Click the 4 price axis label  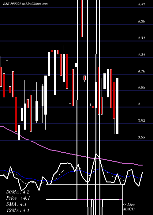(x=139, y=104)
